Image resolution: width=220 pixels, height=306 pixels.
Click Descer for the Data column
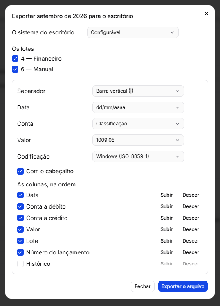191,195
